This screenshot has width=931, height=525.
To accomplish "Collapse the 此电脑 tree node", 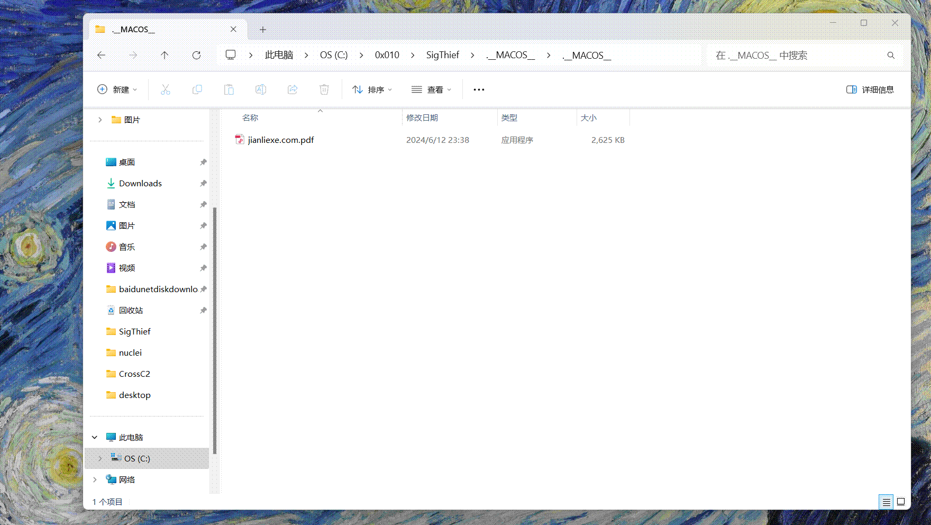I will pos(95,437).
